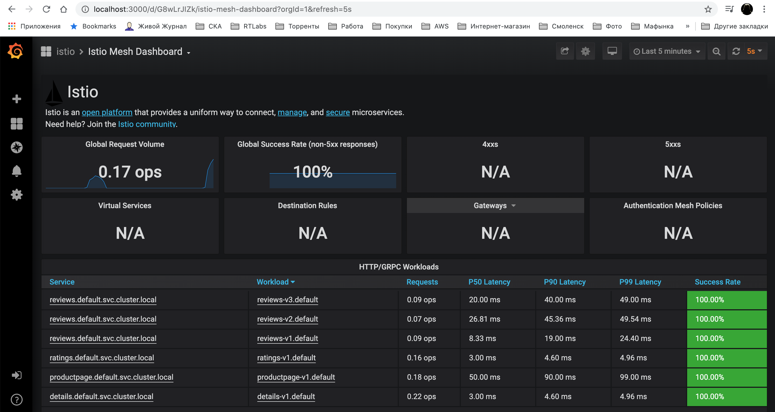Sort table by the Service column
The width and height of the screenshot is (775, 412).
click(62, 282)
